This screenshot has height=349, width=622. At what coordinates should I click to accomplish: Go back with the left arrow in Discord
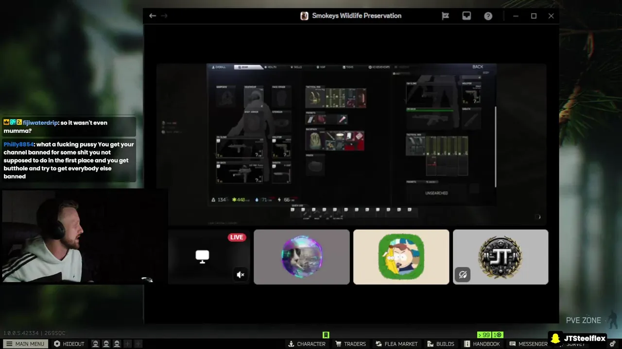coord(153,16)
